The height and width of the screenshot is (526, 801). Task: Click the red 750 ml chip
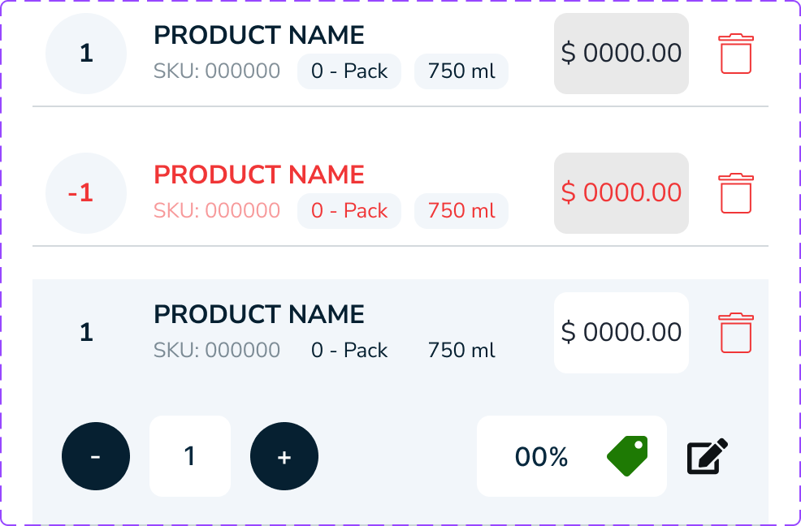click(461, 211)
